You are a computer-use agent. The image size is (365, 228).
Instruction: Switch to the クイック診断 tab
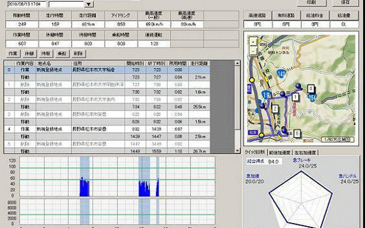[x=254, y=152]
